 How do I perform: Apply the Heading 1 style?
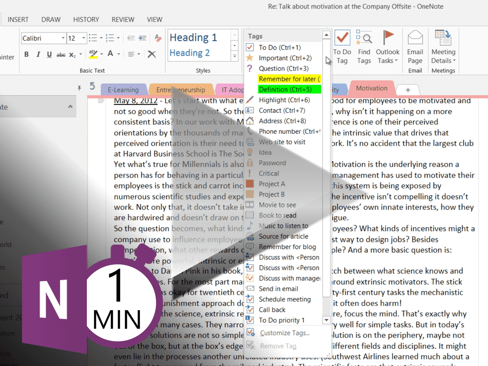point(193,38)
